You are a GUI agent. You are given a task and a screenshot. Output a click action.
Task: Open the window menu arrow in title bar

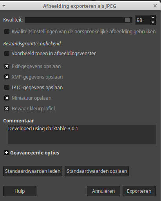(4, 6)
